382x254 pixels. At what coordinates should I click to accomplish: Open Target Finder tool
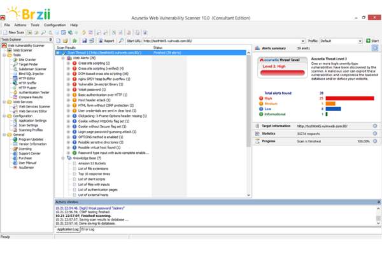[x=28, y=64]
